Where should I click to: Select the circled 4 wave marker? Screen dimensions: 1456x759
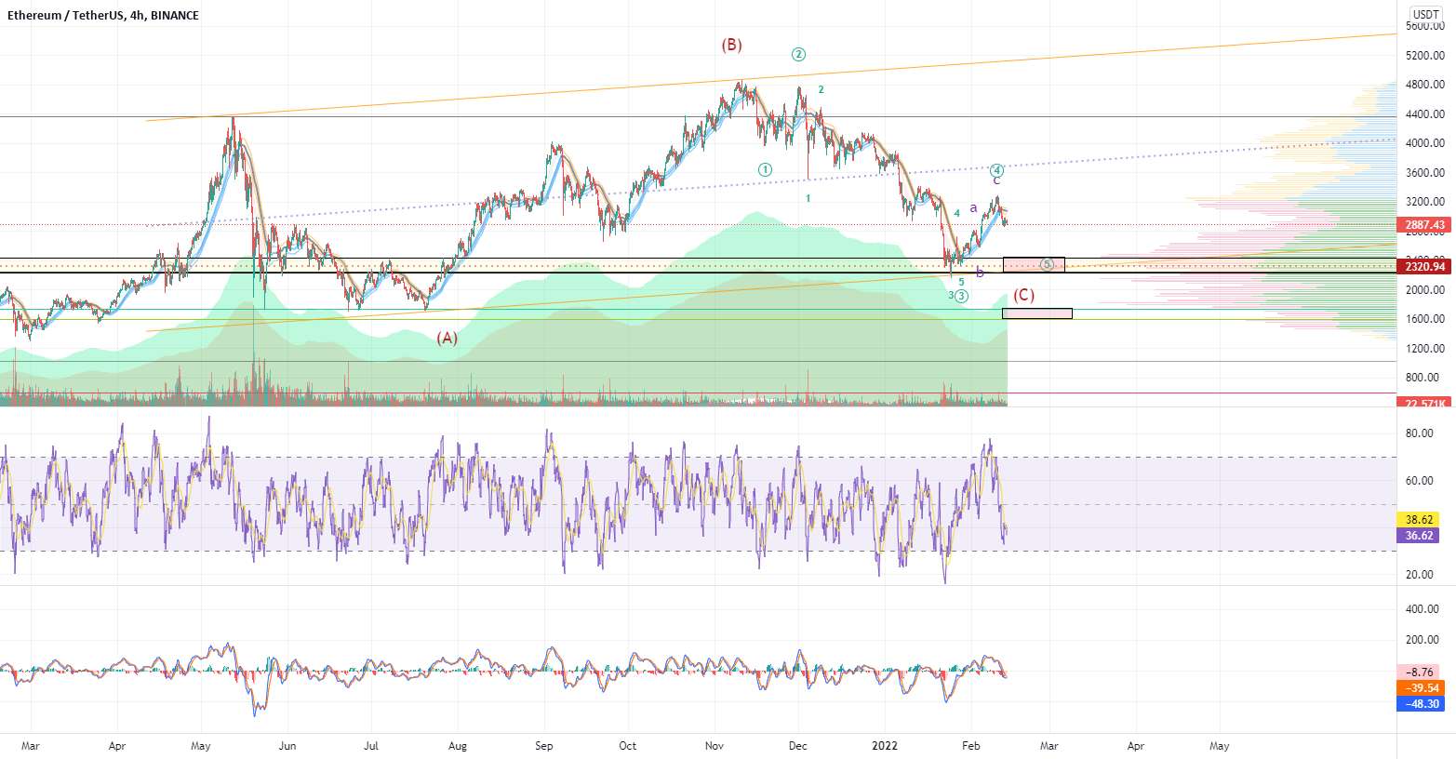pyautogui.click(x=996, y=170)
